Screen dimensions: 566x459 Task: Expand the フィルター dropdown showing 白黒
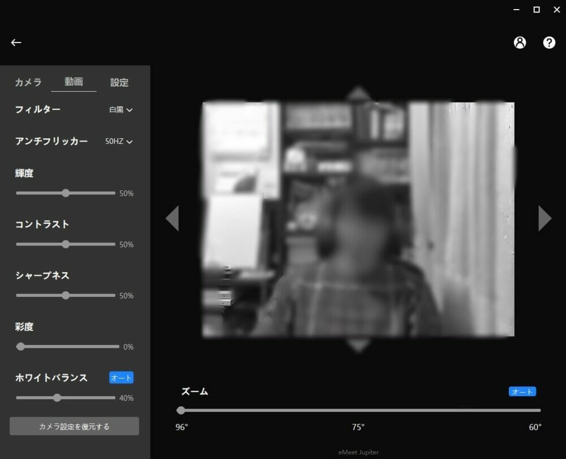(121, 110)
